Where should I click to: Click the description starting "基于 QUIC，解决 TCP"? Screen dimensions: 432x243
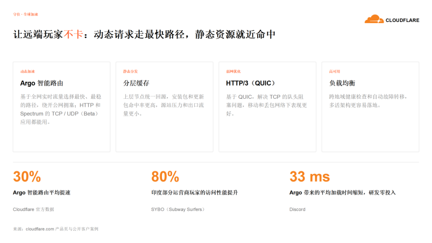(267, 105)
